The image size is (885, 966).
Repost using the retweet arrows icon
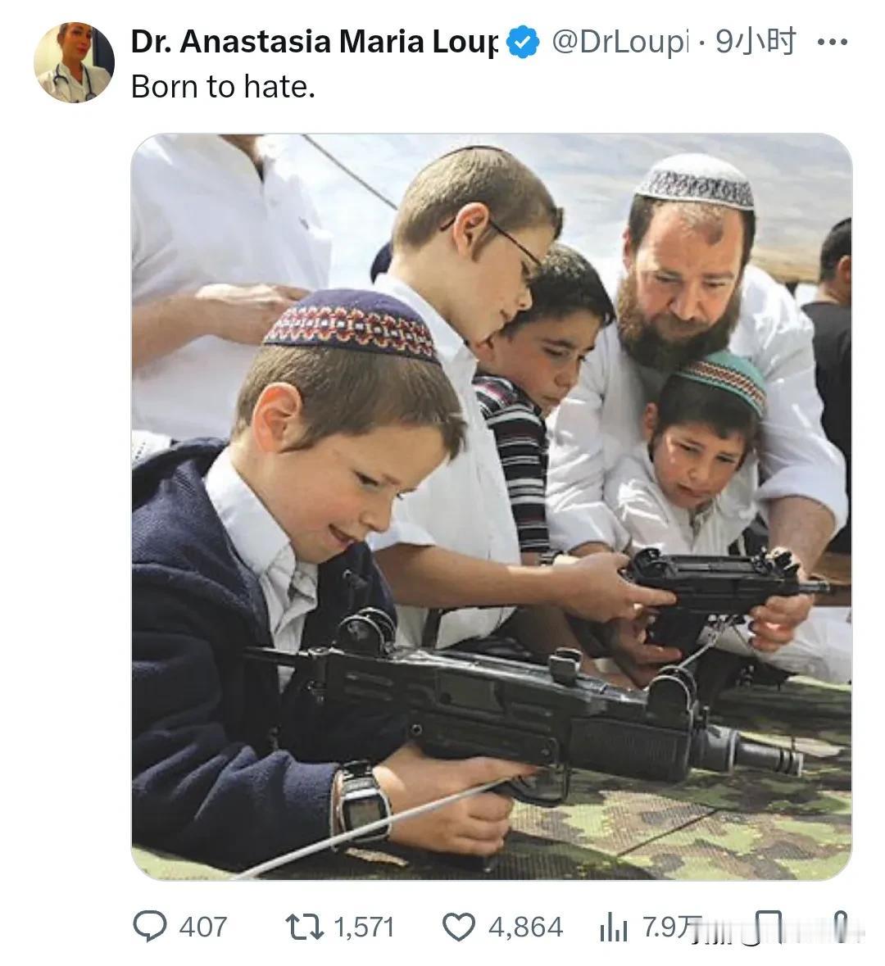[305, 927]
